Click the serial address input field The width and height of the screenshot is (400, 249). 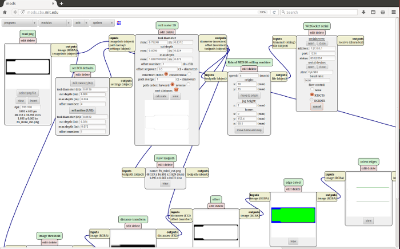322,48
